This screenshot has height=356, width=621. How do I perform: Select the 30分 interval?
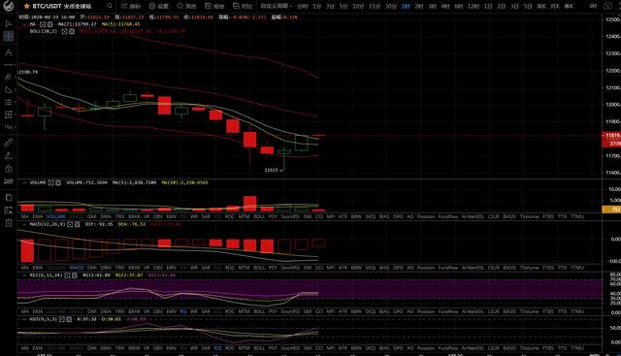(x=391, y=6)
